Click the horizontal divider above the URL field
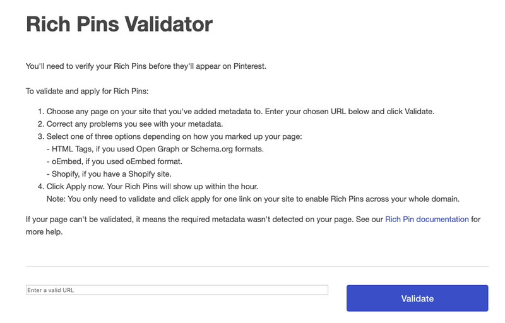 pos(257,266)
